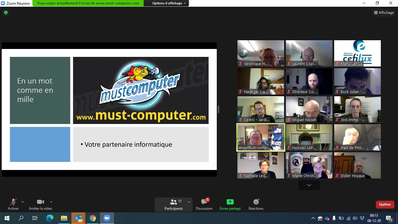Stop camera with Arrêter la vidéo
Viewport: 398px width, 224px height.
[40, 204]
